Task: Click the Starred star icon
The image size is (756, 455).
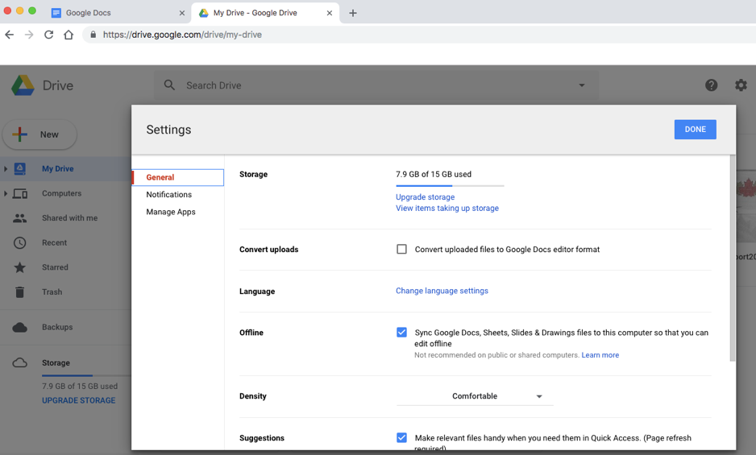Action: 20,267
